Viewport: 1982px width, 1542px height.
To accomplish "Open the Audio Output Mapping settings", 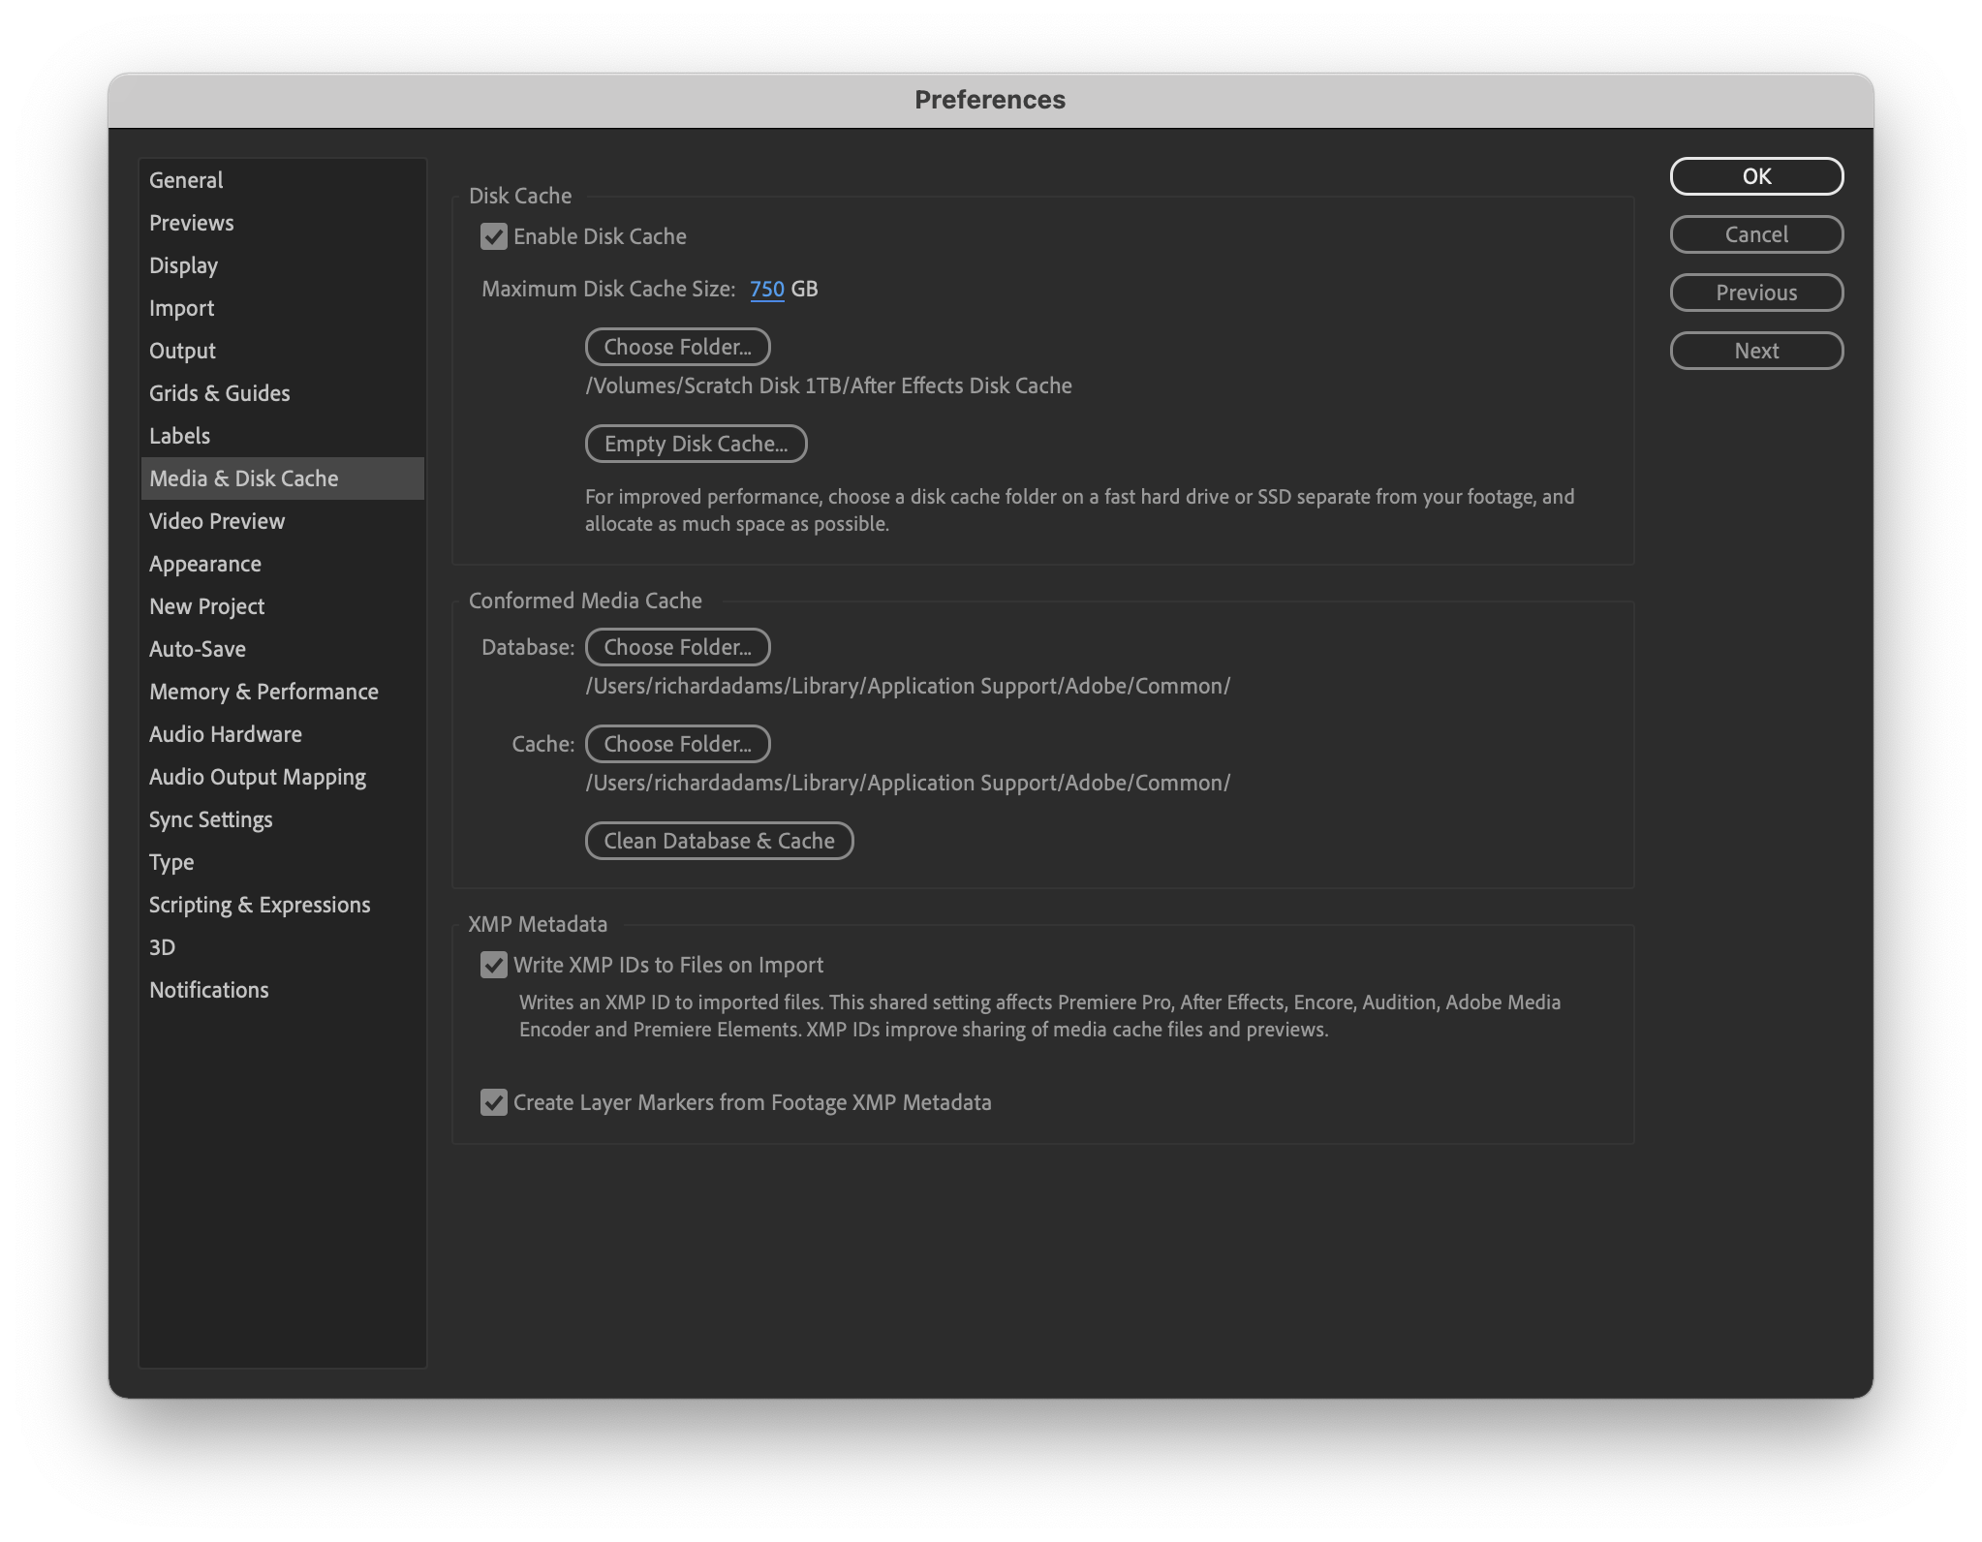I will pos(257,777).
